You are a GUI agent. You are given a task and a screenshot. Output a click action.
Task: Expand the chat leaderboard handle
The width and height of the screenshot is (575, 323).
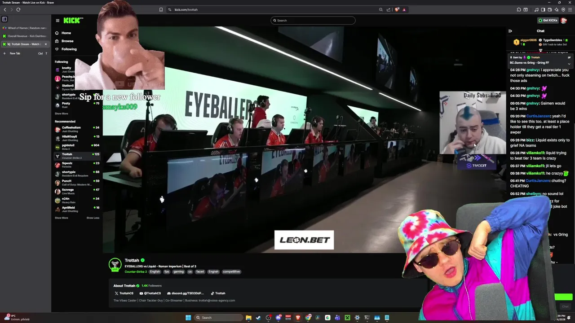pyautogui.click(x=540, y=50)
